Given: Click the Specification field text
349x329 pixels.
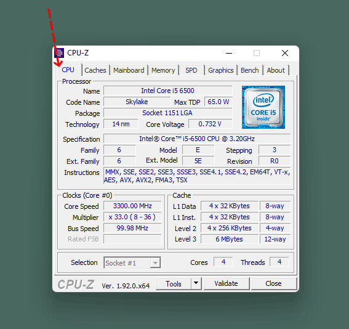Looking at the screenshot, I should [x=197, y=139].
